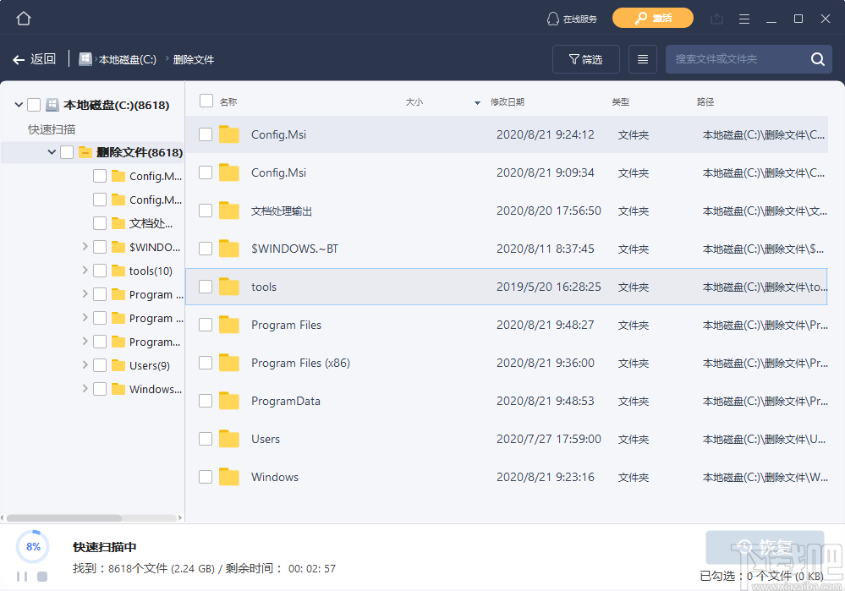Expand the Users(9) tree folder

[85, 365]
